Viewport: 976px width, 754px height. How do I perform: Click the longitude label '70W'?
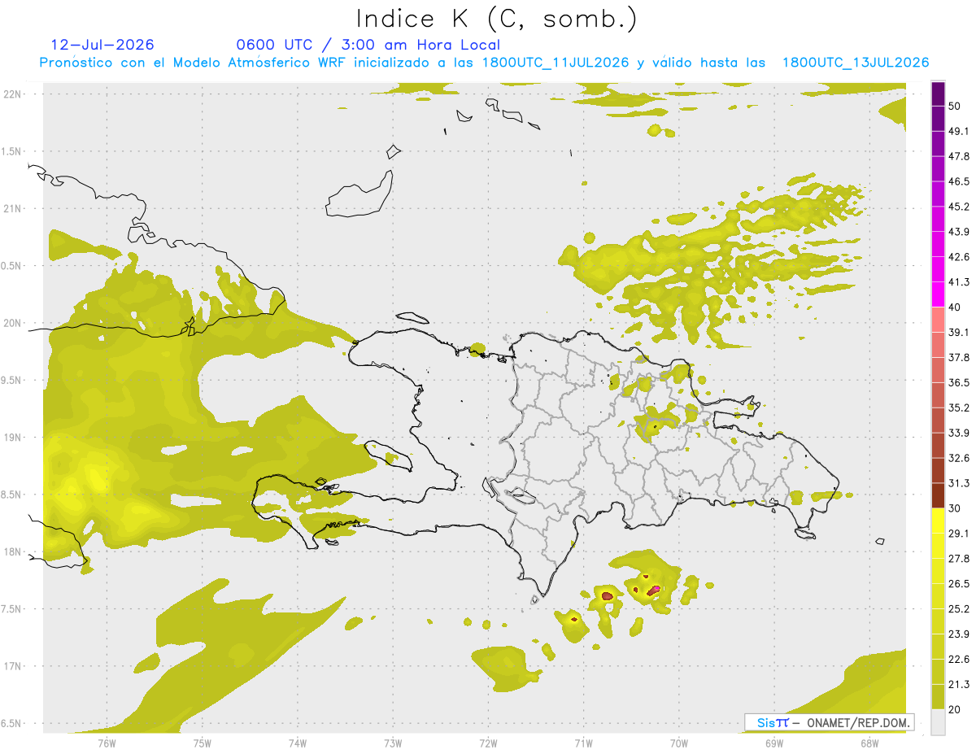point(679,743)
